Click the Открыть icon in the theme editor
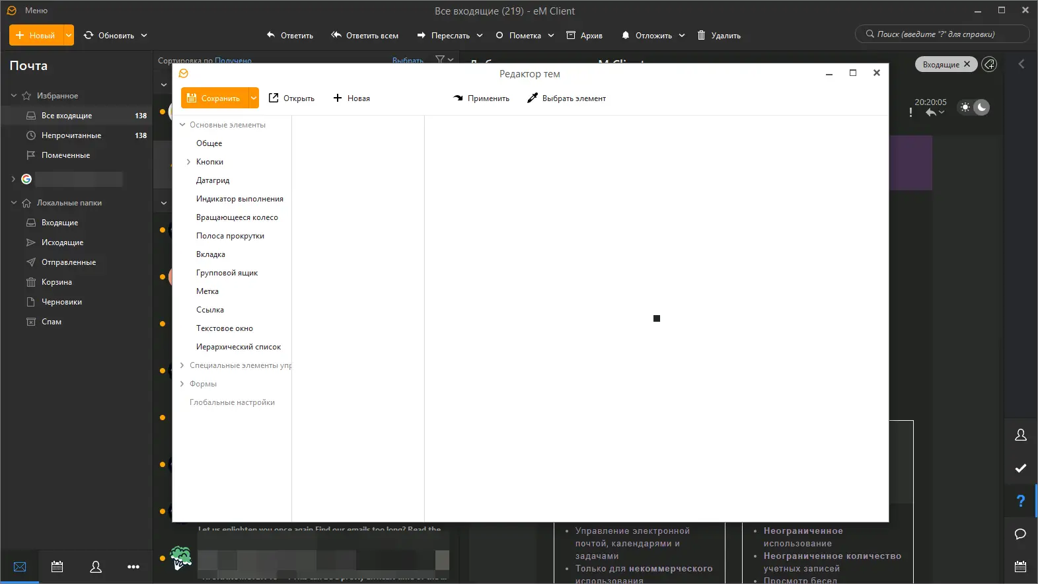This screenshot has height=584, width=1038. coord(274,98)
